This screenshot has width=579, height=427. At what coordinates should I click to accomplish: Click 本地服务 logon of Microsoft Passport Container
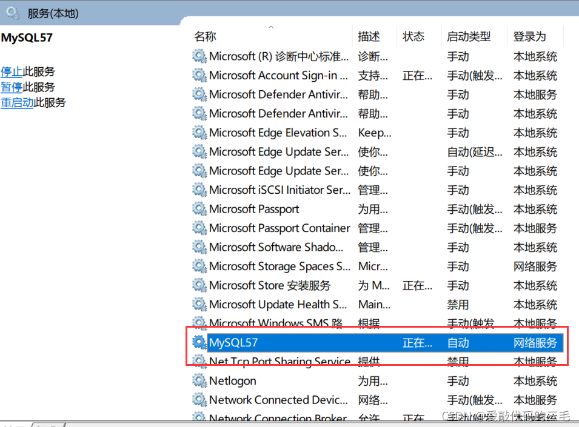[535, 228]
